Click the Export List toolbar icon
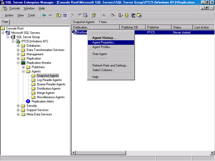Image resolution: width=215 pixels, height=161 pixels. pyautogui.click(x=85, y=15)
